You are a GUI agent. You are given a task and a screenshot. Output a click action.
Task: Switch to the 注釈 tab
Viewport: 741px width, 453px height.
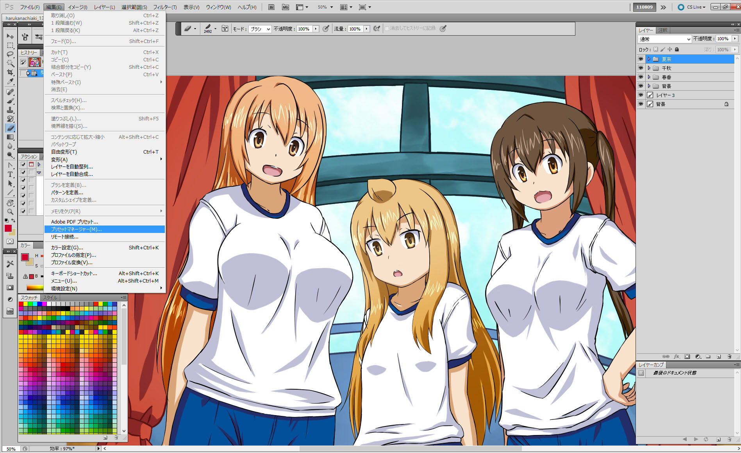tap(663, 30)
